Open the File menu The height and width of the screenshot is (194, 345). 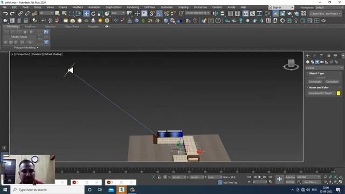pos(4,7)
